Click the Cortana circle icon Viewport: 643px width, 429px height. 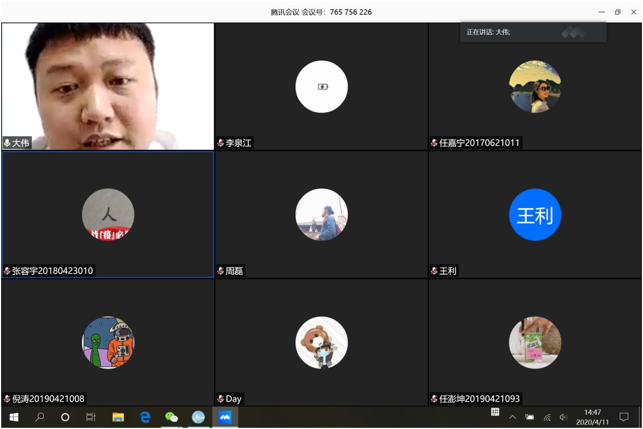pyautogui.click(x=65, y=417)
